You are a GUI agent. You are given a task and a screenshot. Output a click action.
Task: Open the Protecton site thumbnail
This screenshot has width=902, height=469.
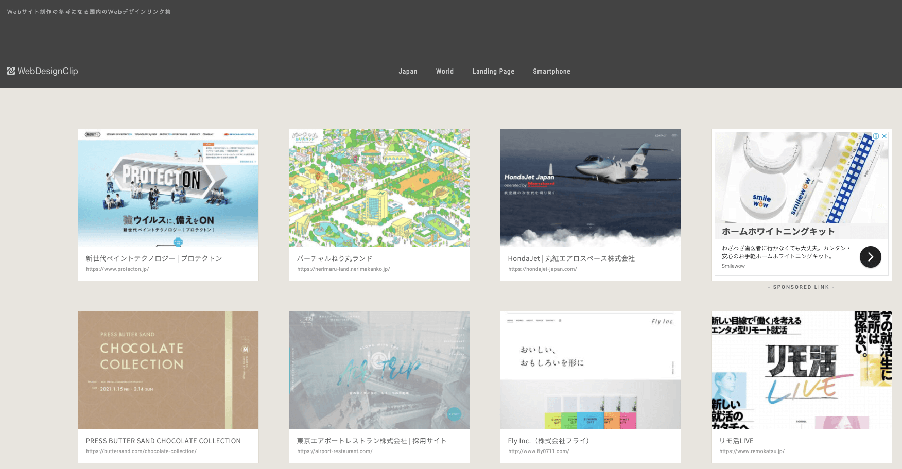coord(168,188)
